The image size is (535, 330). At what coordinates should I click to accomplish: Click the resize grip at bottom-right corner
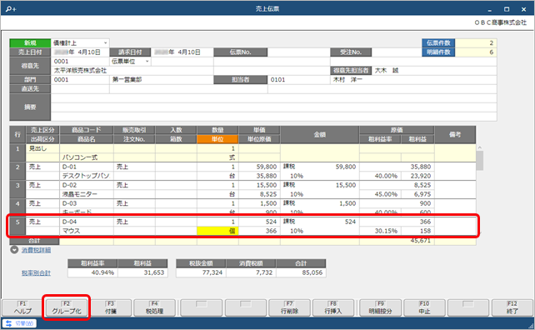531,326
